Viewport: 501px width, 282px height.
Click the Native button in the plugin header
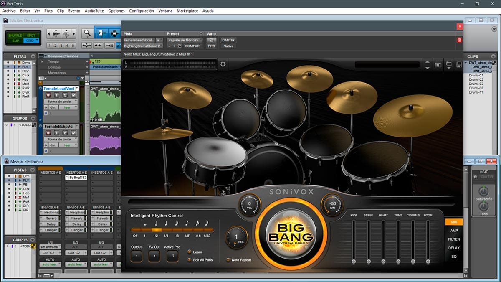228,46
